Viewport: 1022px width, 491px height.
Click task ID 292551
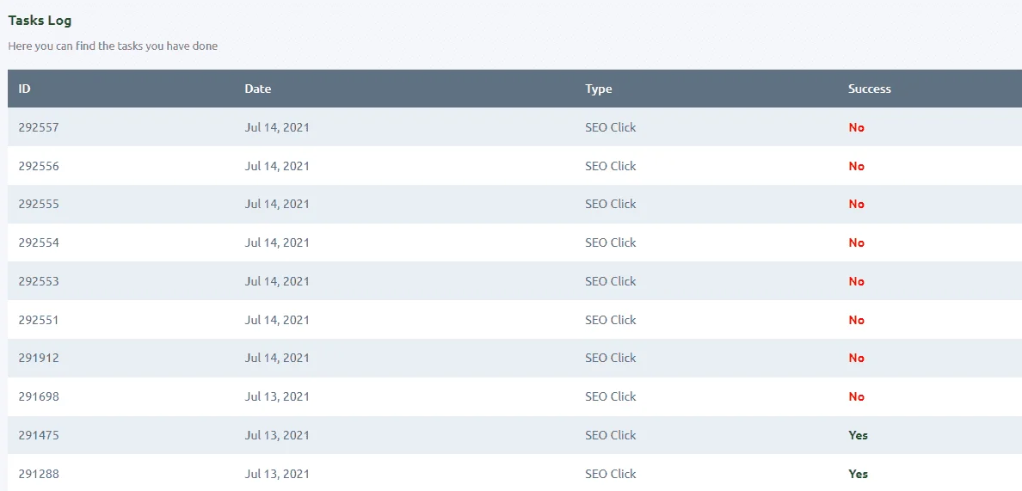pyautogui.click(x=39, y=320)
